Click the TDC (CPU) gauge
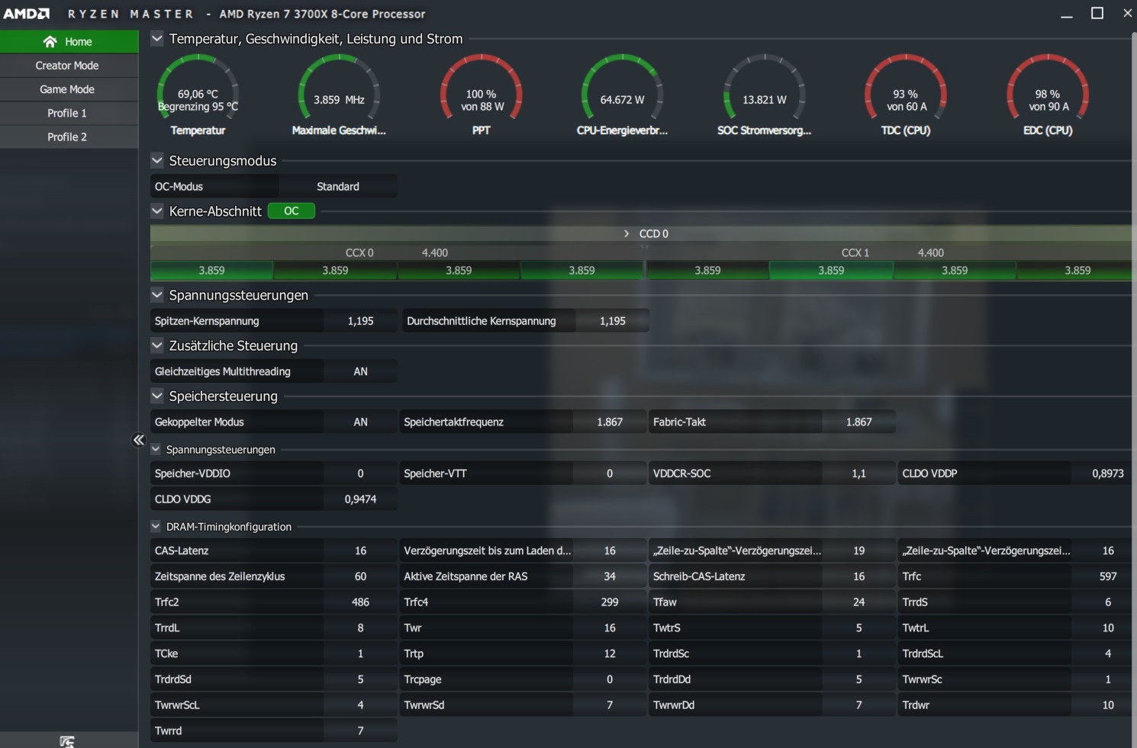Viewport: 1137px width, 748px height. 906,95
